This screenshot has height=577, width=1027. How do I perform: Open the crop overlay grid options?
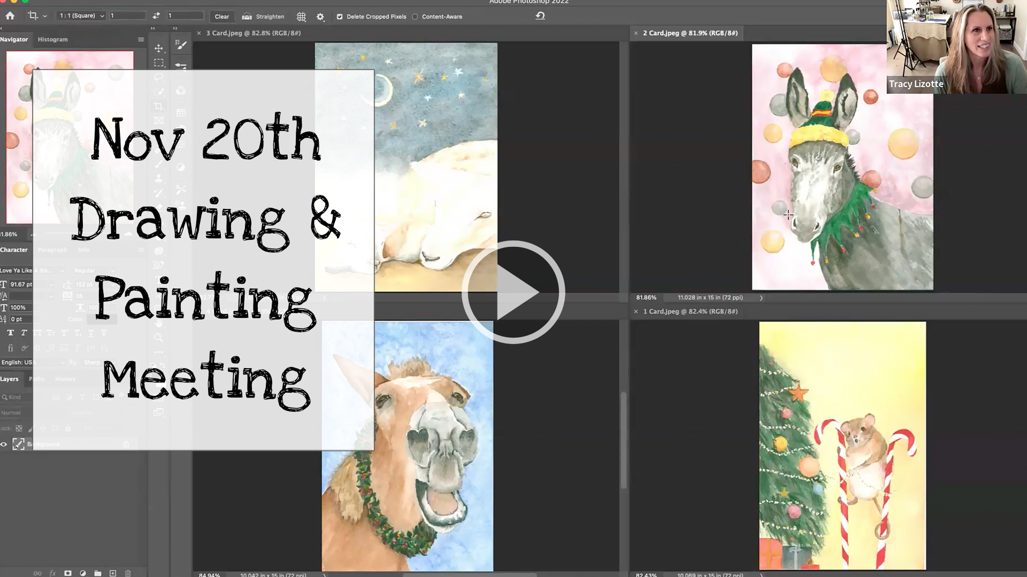(x=301, y=17)
